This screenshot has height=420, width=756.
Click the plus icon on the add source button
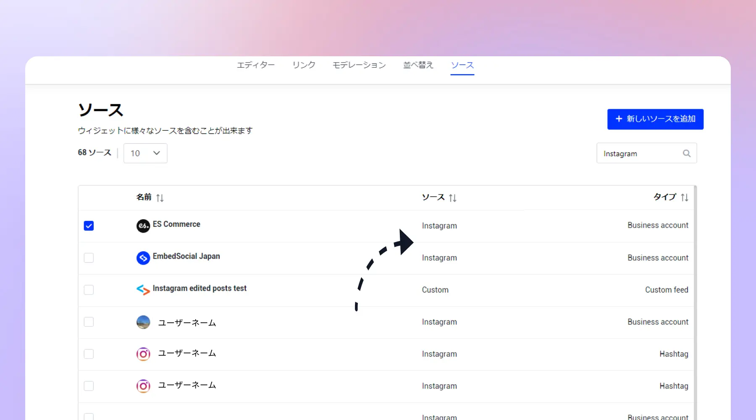619,119
